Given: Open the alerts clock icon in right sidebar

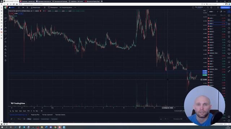Looking at the screenshot, I should coord(229,16).
